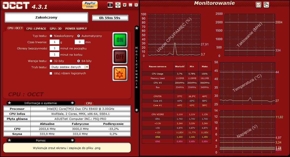Viewport: 290px width, 157px height.
Task: Select the CPU Usage sensor row
Action: pos(177,74)
